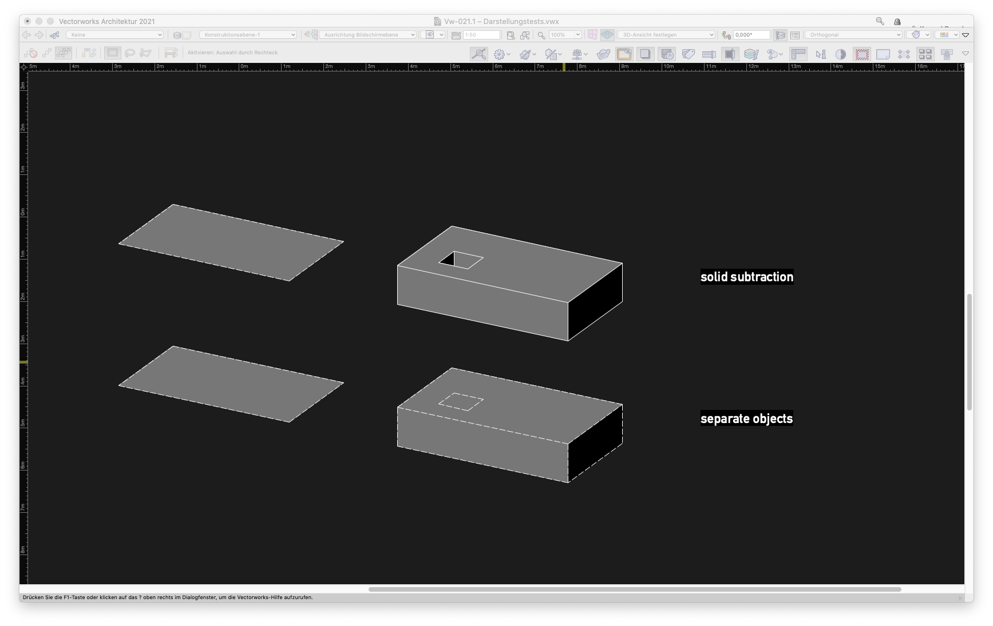Click the search icon in the title bar
This screenshot has height=626, width=993.
click(880, 21)
